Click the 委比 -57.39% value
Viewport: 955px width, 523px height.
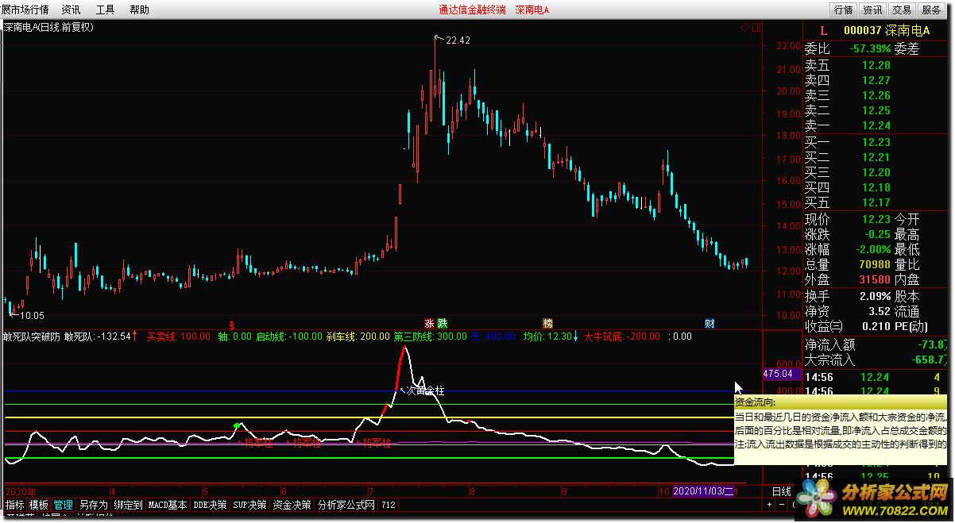point(870,48)
